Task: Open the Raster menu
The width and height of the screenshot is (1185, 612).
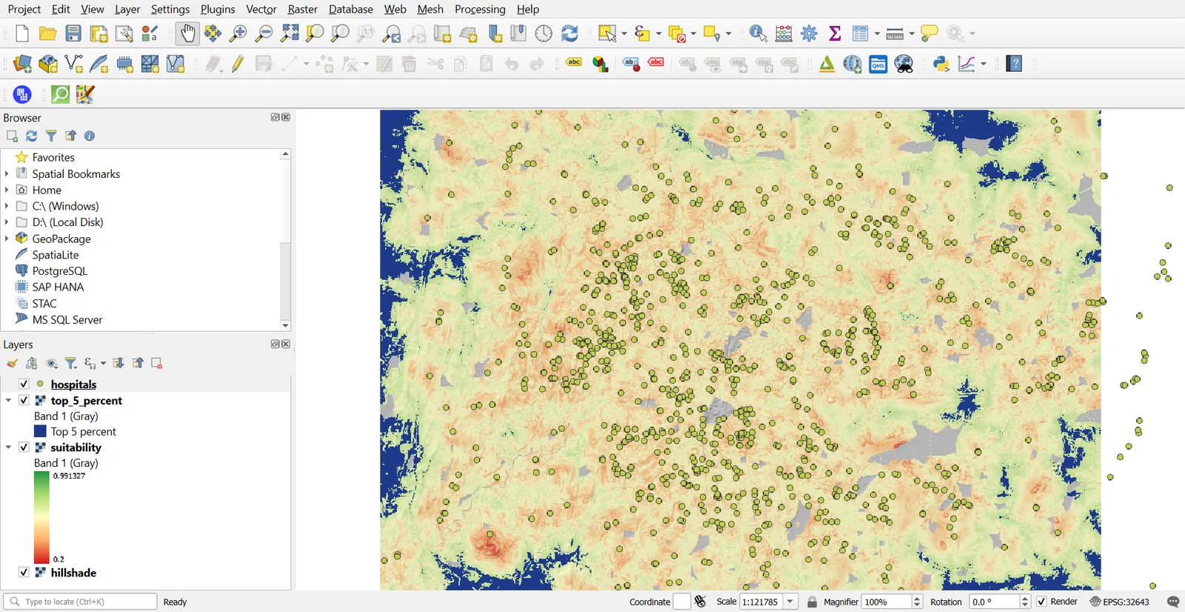Action: (302, 9)
